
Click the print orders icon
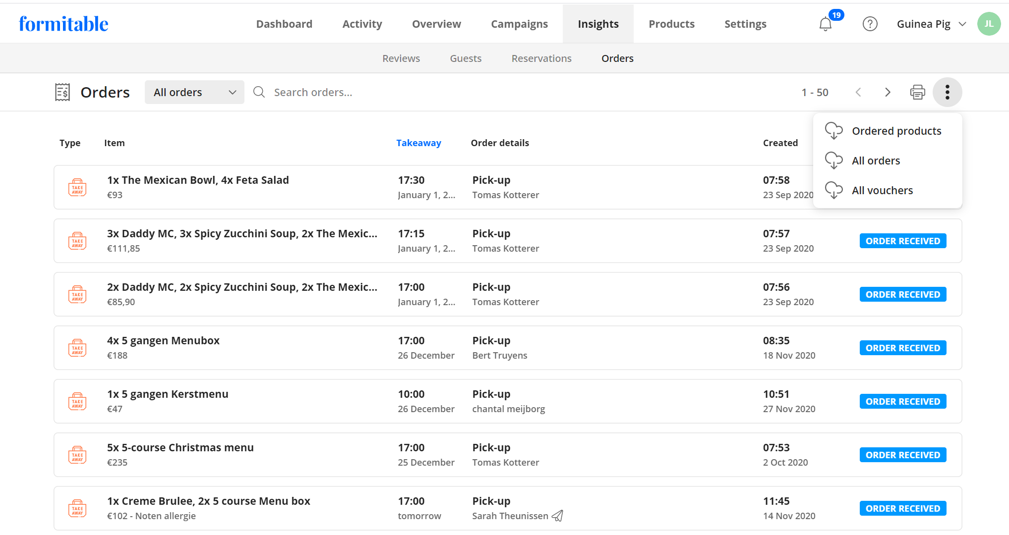(917, 92)
